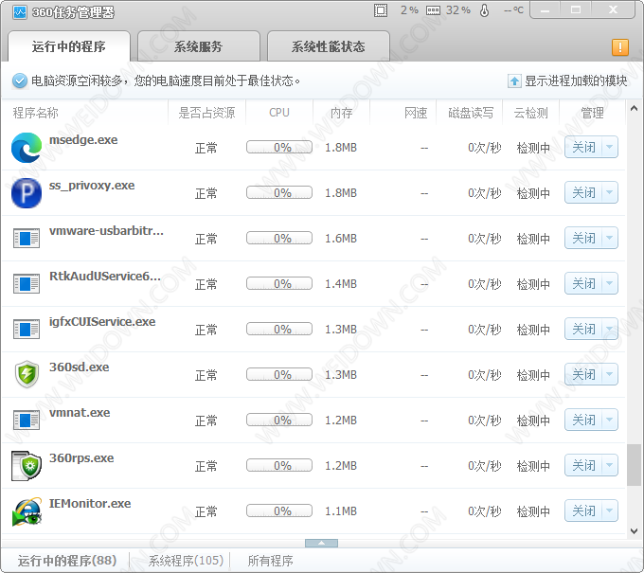Click the msedge.exe CPU 0% bar
Screen dimensions: 644x573
click(x=279, y=147)
